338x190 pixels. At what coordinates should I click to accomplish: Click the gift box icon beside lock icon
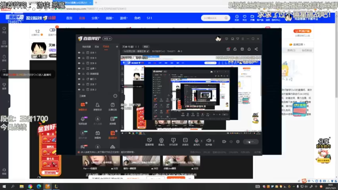[x=228, y=49]
